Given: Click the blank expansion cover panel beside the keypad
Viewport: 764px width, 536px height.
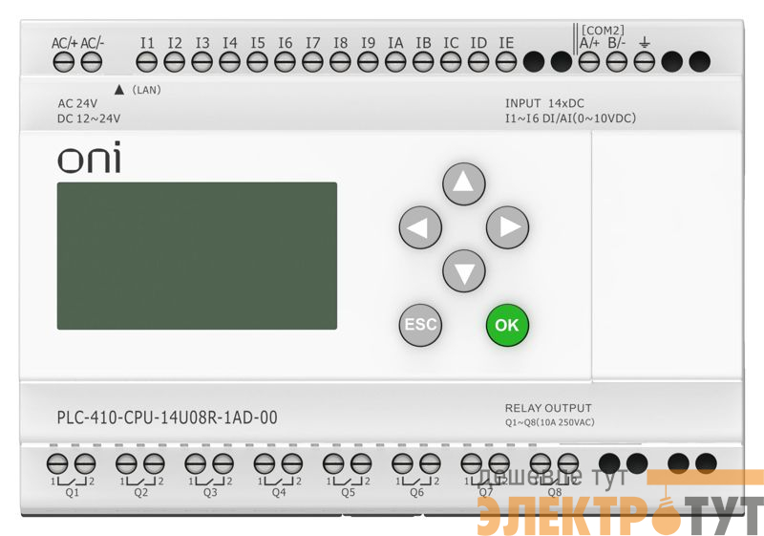Looking at the screenshot, I should [x=667, y=256].
